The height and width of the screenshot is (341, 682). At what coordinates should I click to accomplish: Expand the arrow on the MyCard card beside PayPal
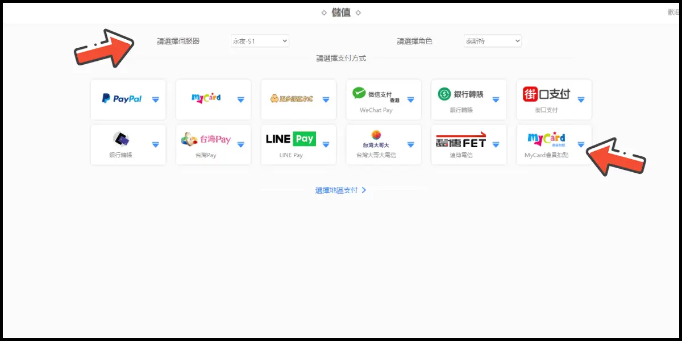click(240, 99)
